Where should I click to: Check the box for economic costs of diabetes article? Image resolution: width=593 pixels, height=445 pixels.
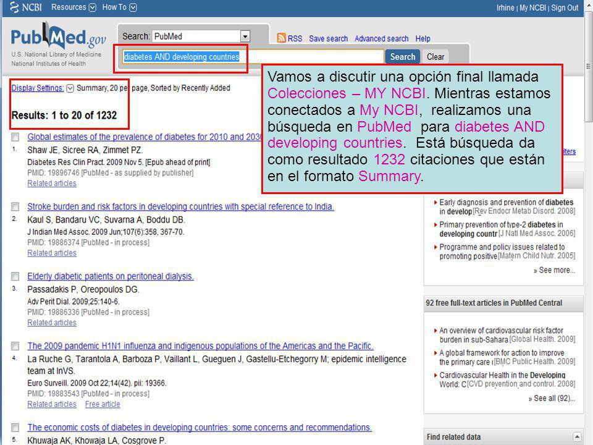15,428
